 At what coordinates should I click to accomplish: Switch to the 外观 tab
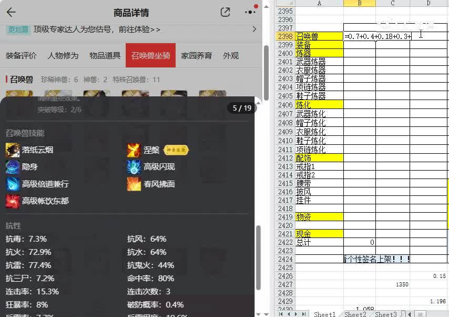231,55
